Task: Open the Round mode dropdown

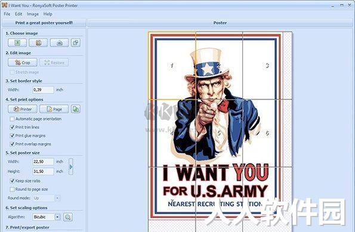Action: 57,198
